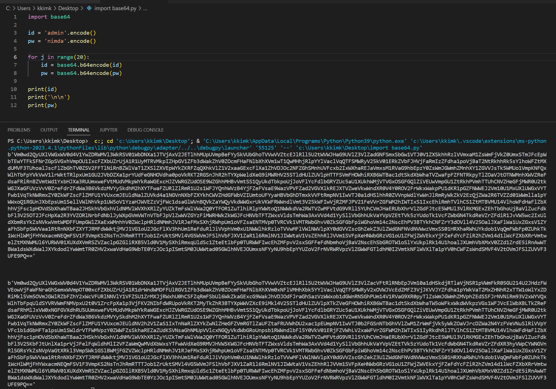Switch to the OUTPUT panel tab
The height and width of the screenshot is (389, 556).
click(49, 130)
